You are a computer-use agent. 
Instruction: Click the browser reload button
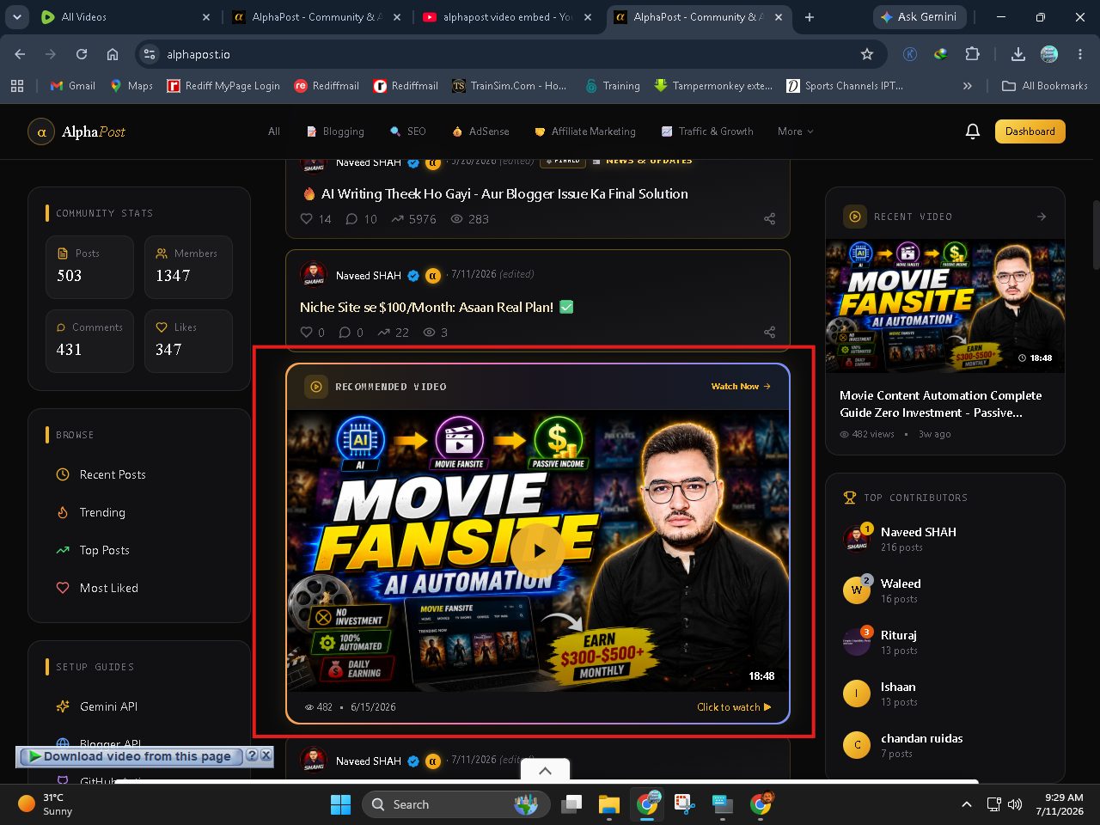[82, 54]
